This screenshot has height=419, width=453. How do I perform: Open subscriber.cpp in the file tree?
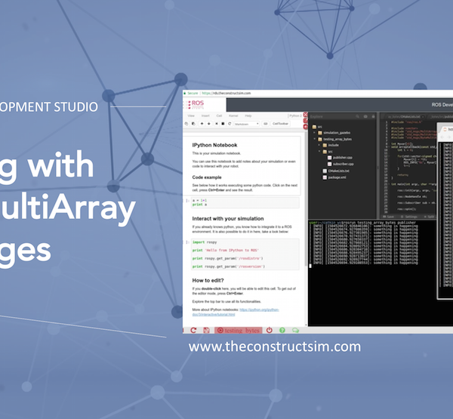(341, 164)
